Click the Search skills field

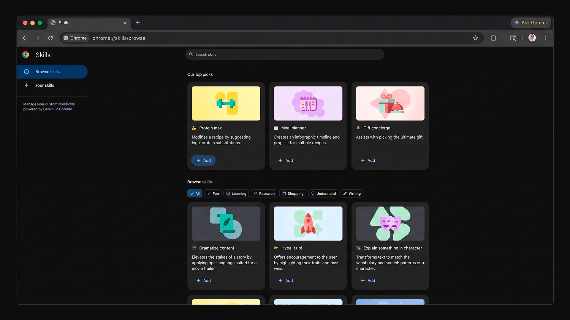(x=284, y=55)
